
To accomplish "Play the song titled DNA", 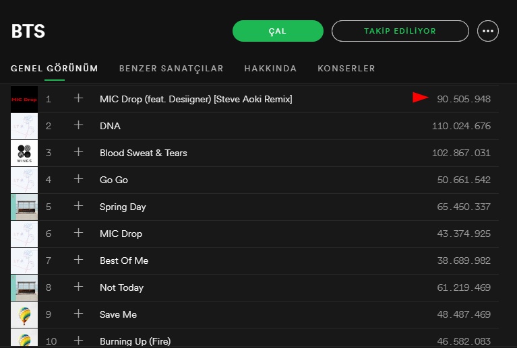I will tap(110, 126).
